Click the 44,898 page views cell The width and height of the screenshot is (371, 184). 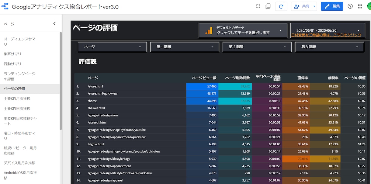[x=202, y=101]
